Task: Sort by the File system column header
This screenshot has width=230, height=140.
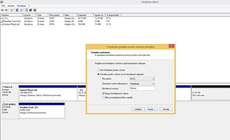Action: pyautogui.click(x=55, y=15)
